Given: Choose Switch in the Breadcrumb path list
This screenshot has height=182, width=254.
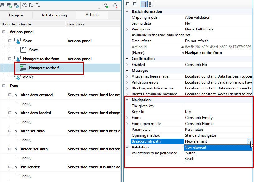Looking at the screenshot, I should 218,153.
